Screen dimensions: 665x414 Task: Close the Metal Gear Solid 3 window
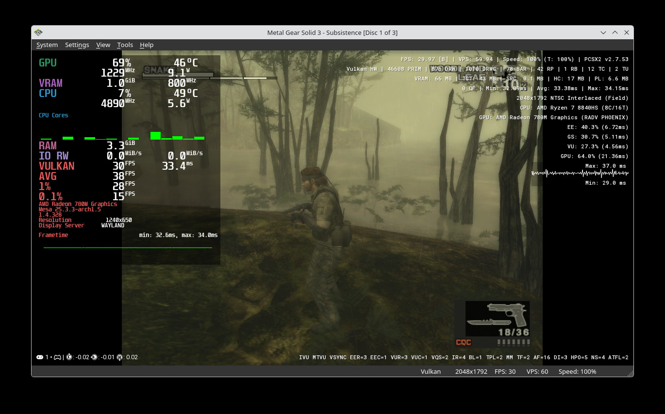(x=627, y=32)
